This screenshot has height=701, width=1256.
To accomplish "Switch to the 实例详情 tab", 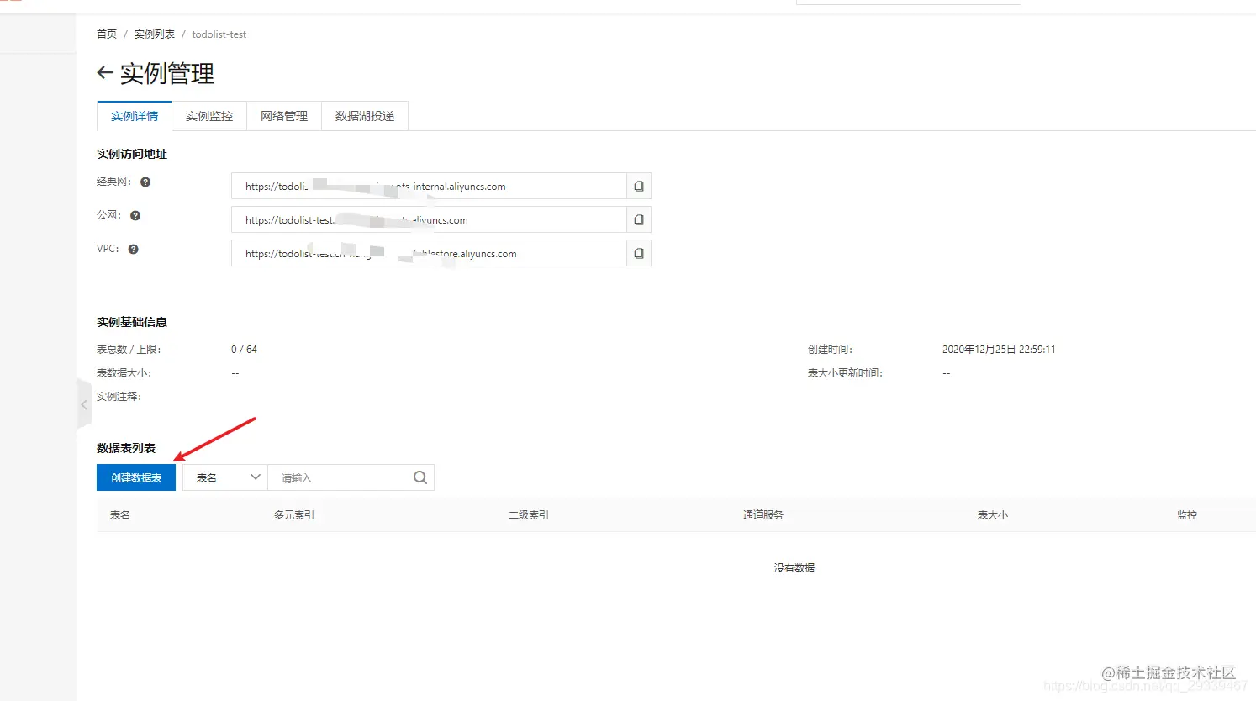I will [135, 116].
